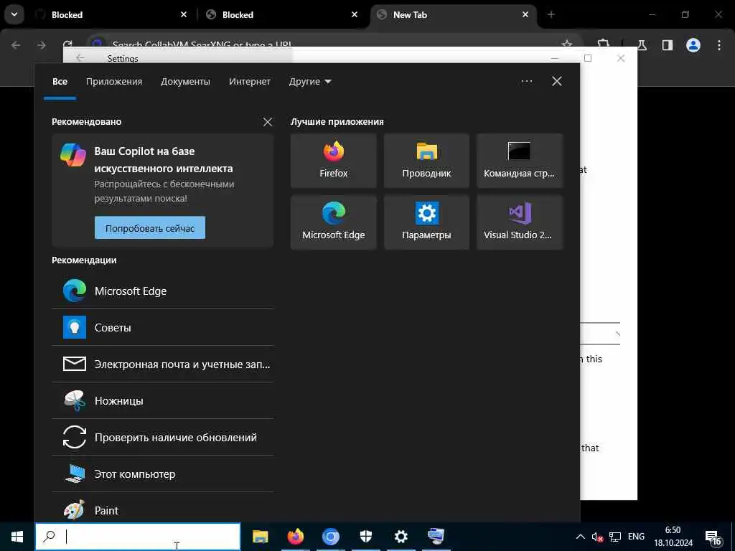The image size is (735, 551).
Task: Click browser forward navigation arrow
Action: [42, 45]
